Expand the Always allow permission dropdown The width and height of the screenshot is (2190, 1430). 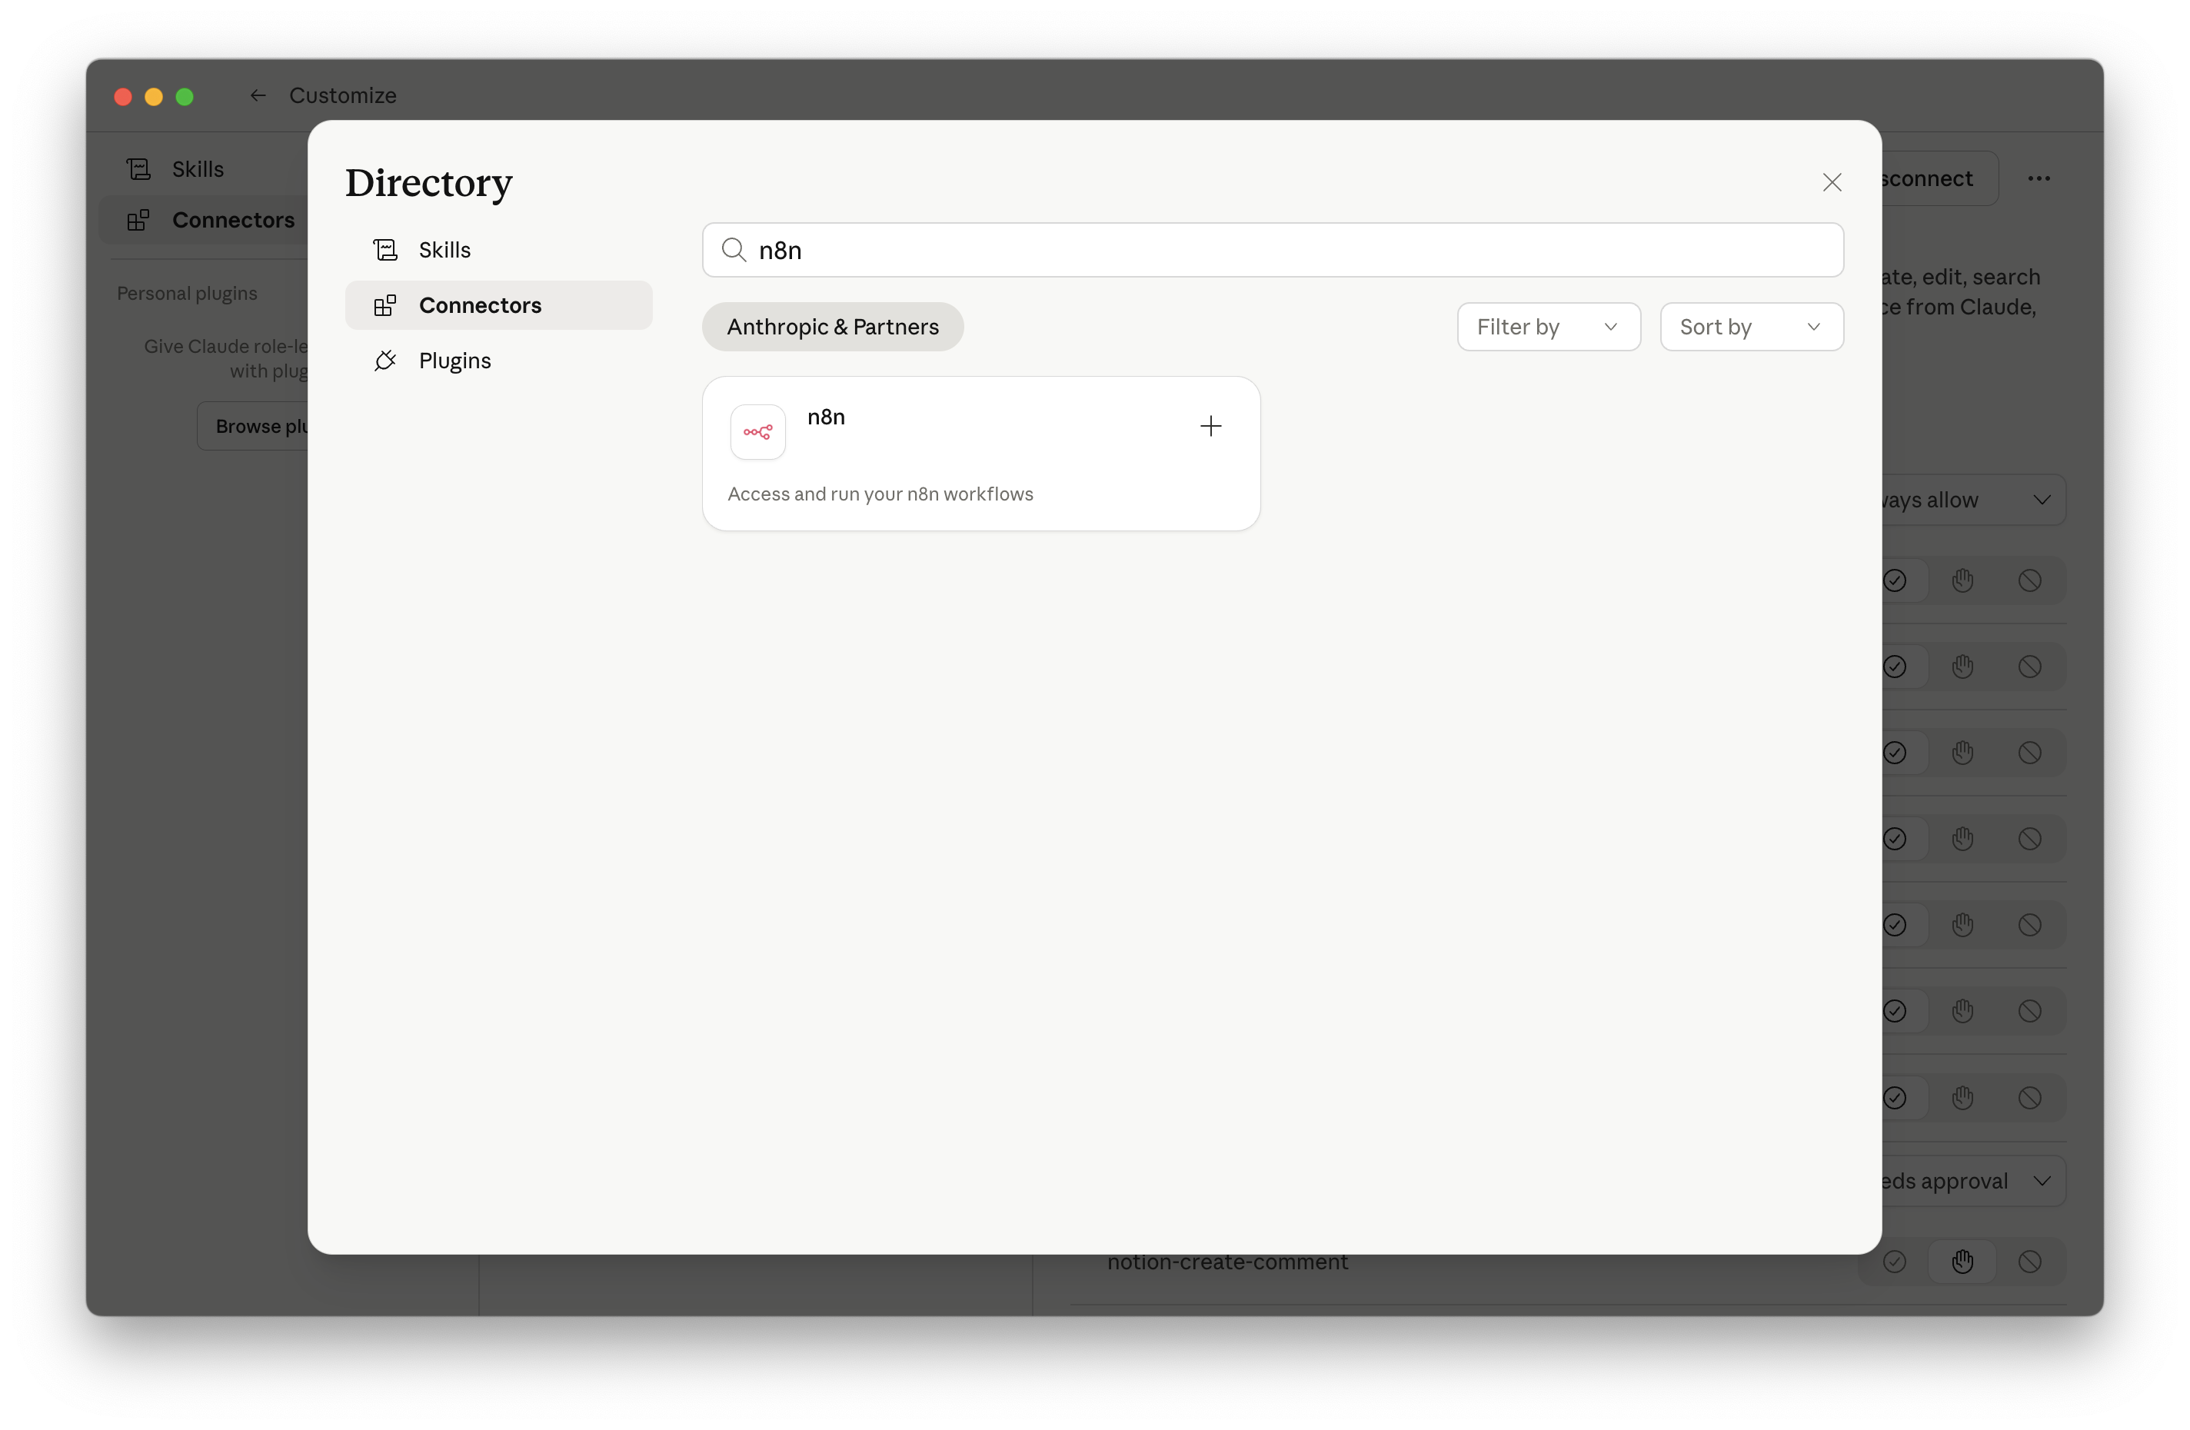[1970, 499]
